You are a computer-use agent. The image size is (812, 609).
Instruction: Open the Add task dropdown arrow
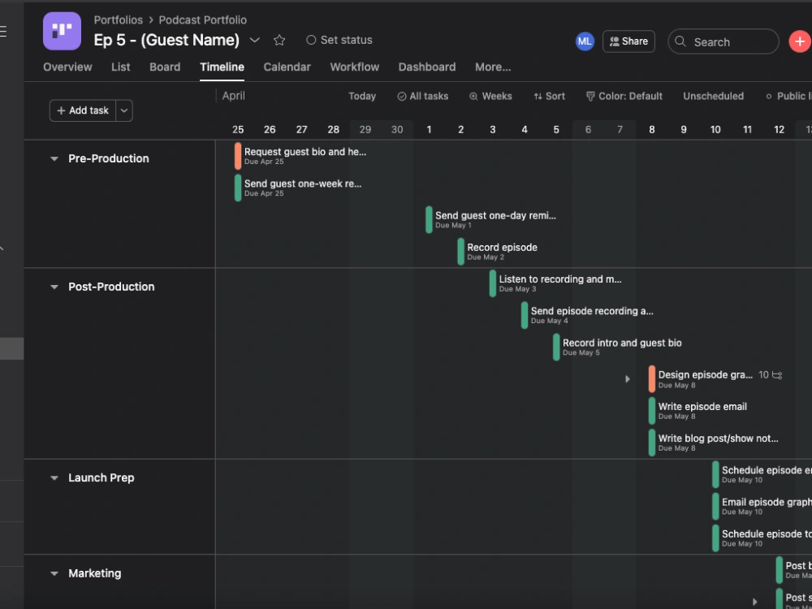click(x=123, y=110)
